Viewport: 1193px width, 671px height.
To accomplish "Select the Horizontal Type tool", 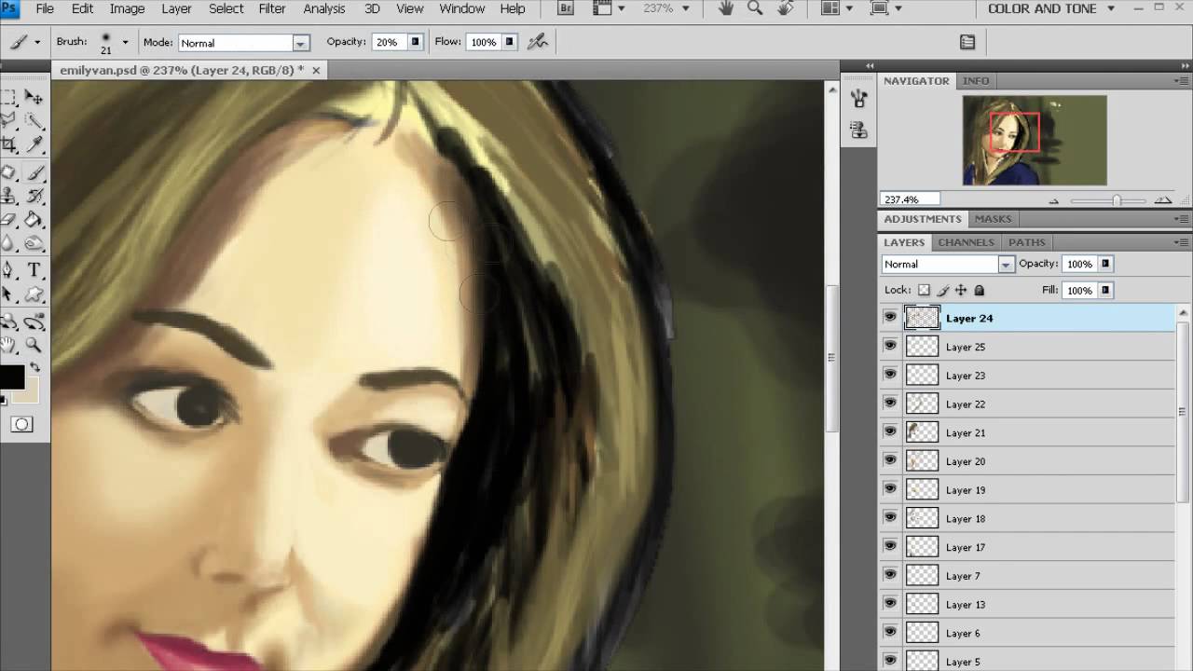I will click(x=34, y=270).
